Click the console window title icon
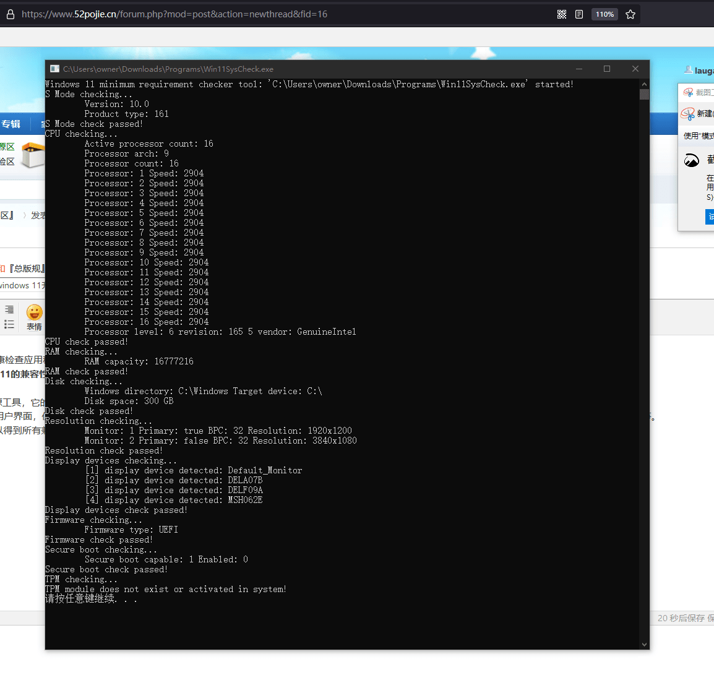The width and height of the screenshot is (714, 688). click(x=54, y=69)
